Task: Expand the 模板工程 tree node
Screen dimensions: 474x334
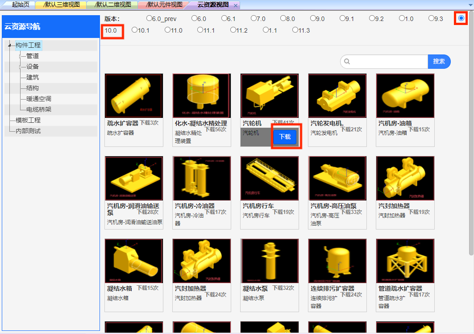Action: click(28, 120)
